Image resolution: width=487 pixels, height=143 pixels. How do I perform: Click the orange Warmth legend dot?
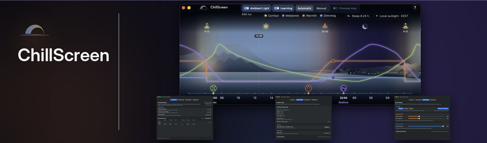click(x=303, y=16)
